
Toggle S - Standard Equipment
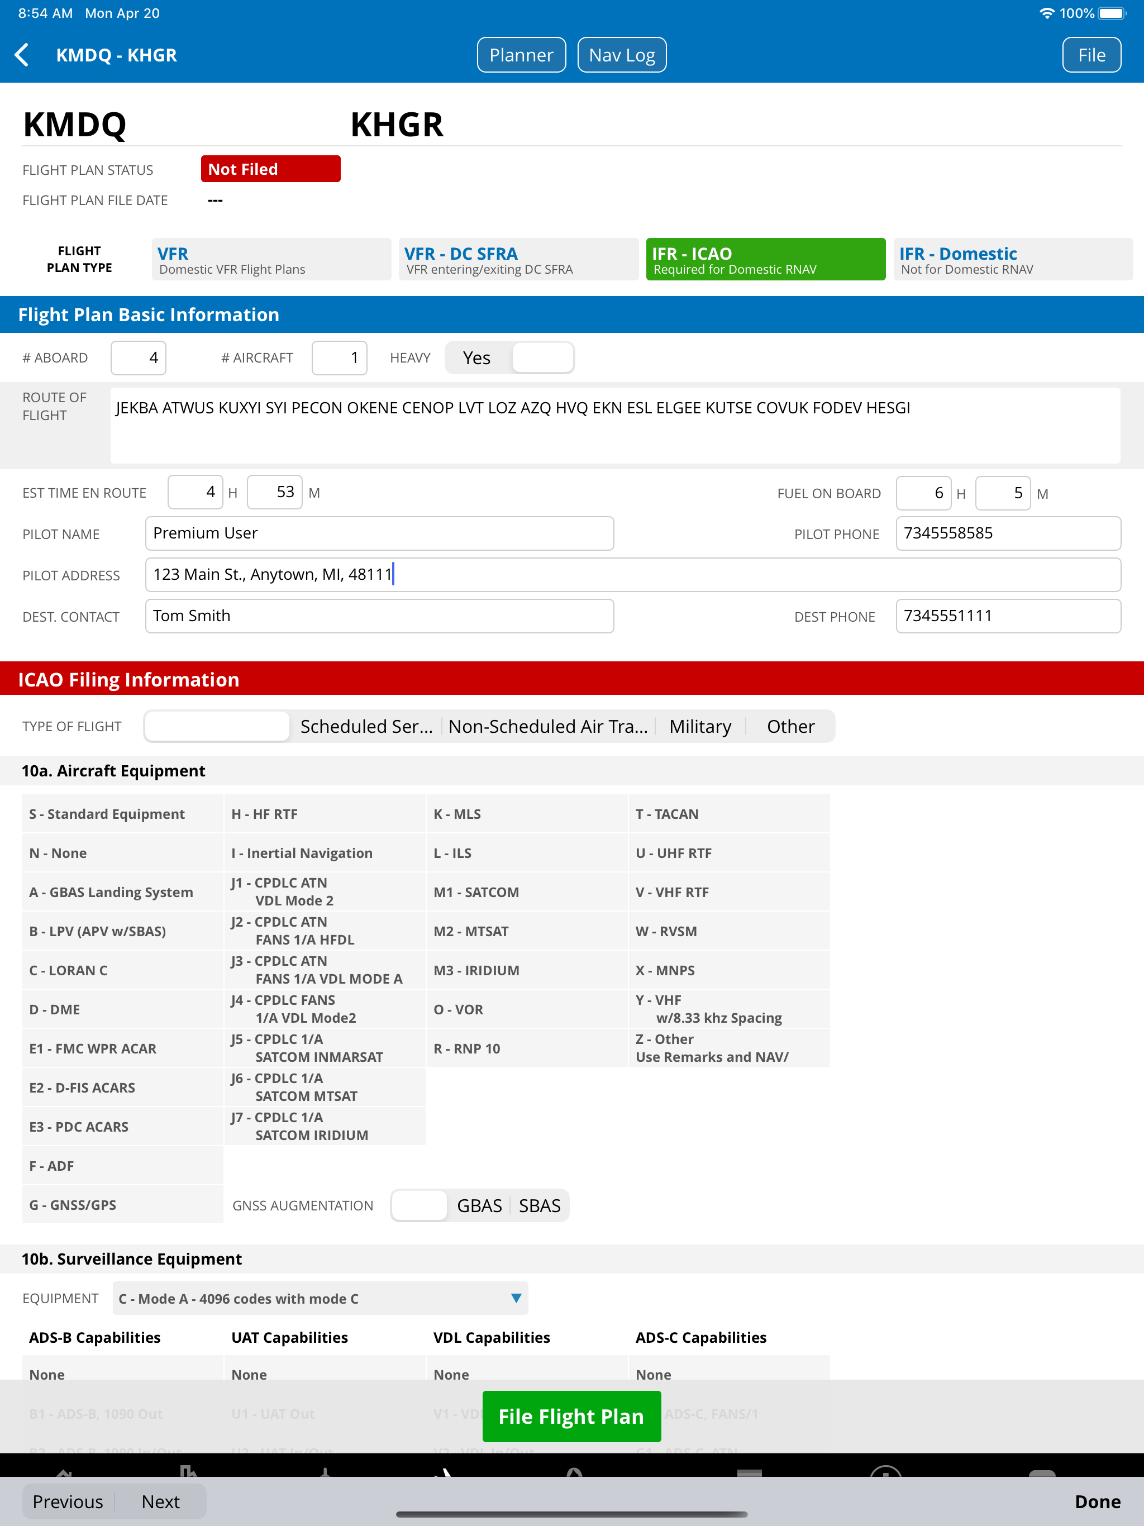pyautogui.click(x=122, y=813)
